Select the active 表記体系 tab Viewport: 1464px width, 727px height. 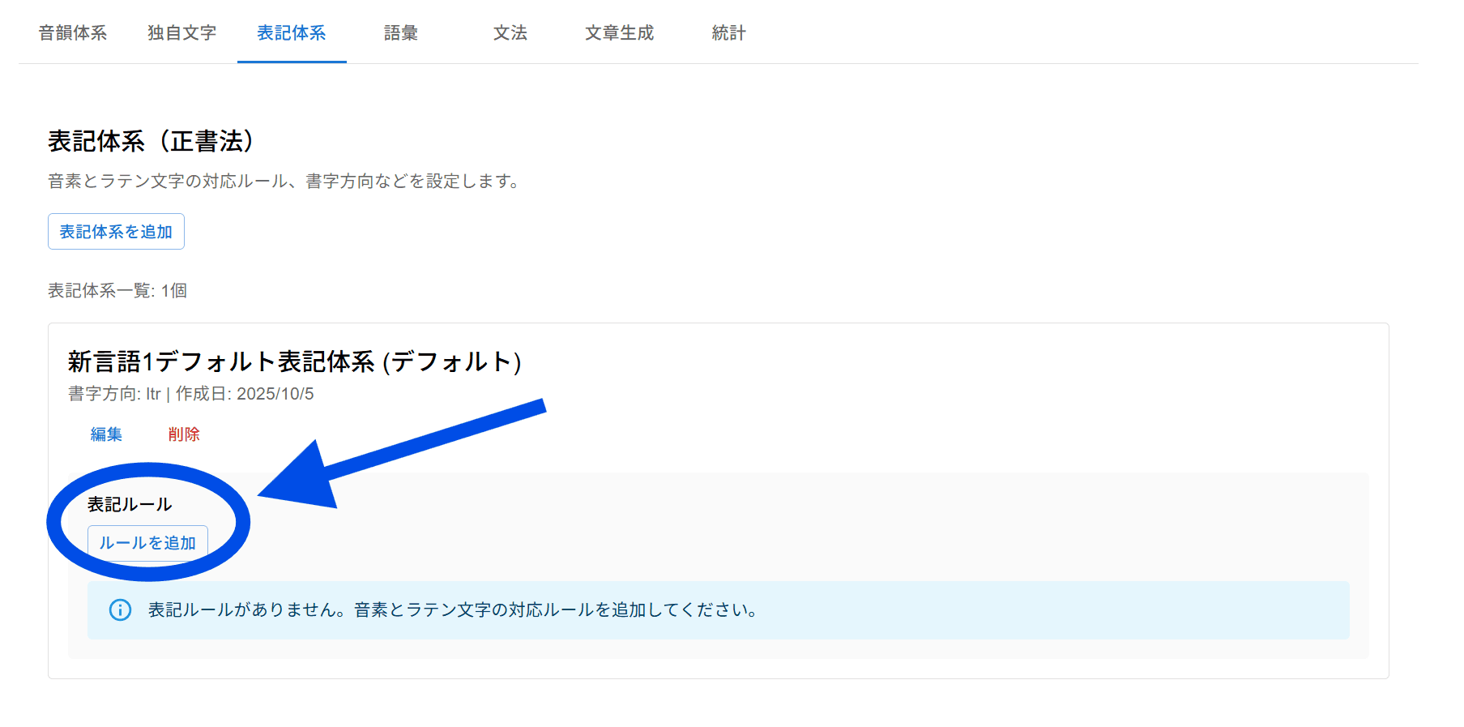point(292,33)
